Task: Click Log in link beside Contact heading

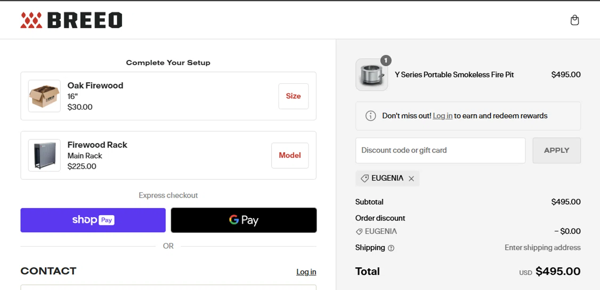Action: coord(306,272)
